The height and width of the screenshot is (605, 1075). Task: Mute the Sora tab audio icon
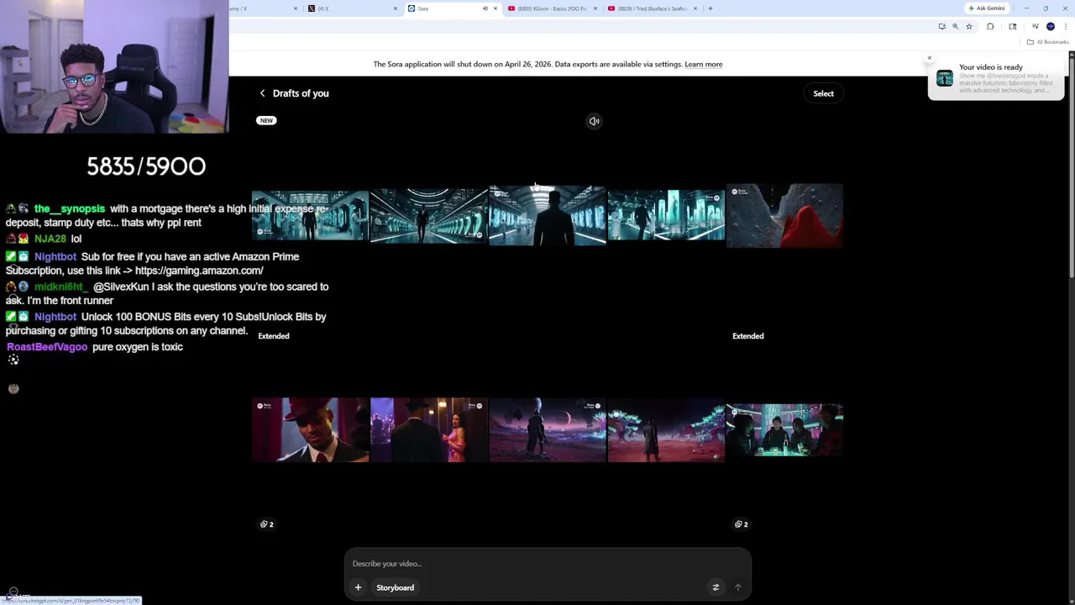pyautogui.click(x=485, y=8)
